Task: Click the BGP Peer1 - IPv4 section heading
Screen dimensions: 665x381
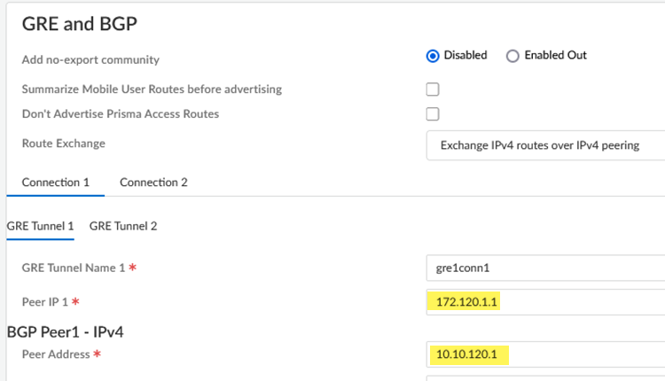Action: [65, 332]
